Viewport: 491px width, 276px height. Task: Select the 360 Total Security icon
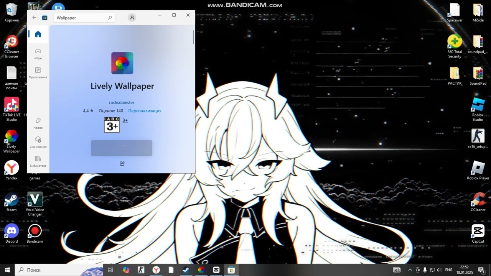455,46
